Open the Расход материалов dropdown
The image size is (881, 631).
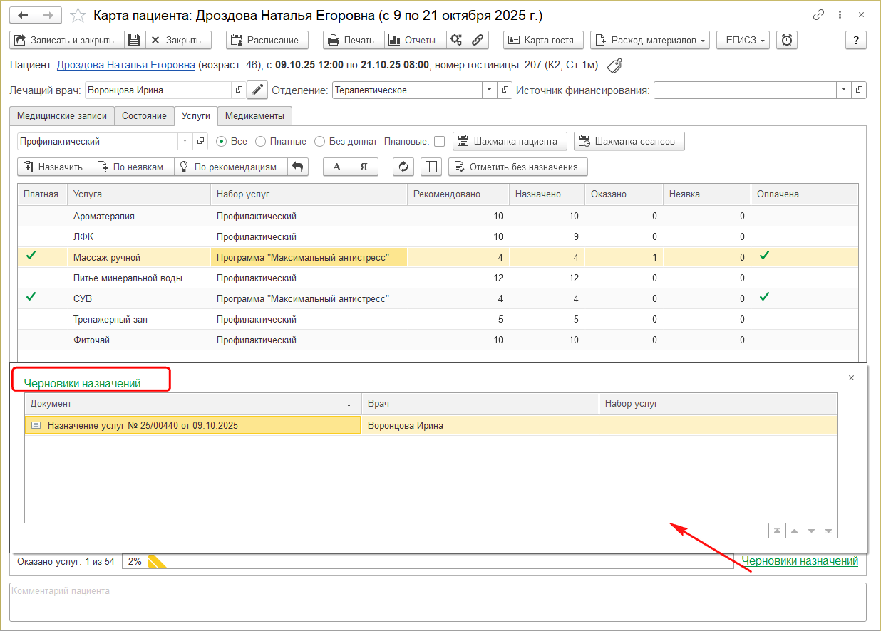(650, 40)
